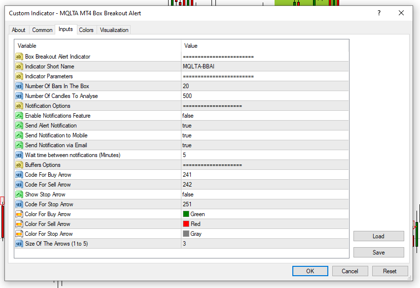Click the boolean icon beside Send Alert Notification
This screenshot has width=420, height=288.
coord(19,126)
